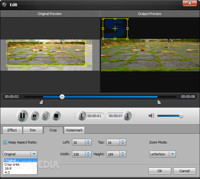Image resolution: width=200 pixels, height=179 pixels.
Task: Mute audio via the speaker icon
Action: [152, 116]
